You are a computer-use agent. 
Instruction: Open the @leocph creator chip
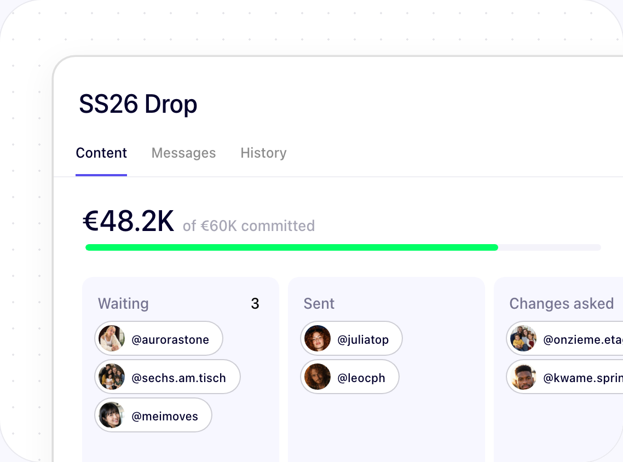pyautogui.click(x=350, y=377)
